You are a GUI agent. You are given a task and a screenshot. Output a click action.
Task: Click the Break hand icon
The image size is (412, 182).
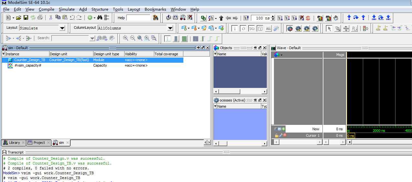[x=336, y=18]
